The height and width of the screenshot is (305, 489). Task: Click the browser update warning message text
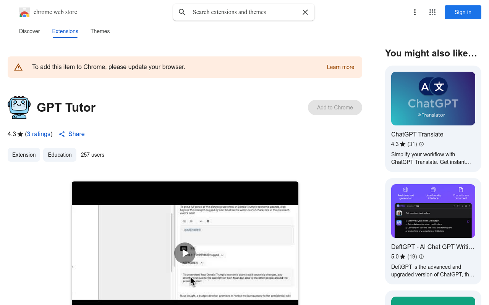click(x=109, y=67)
